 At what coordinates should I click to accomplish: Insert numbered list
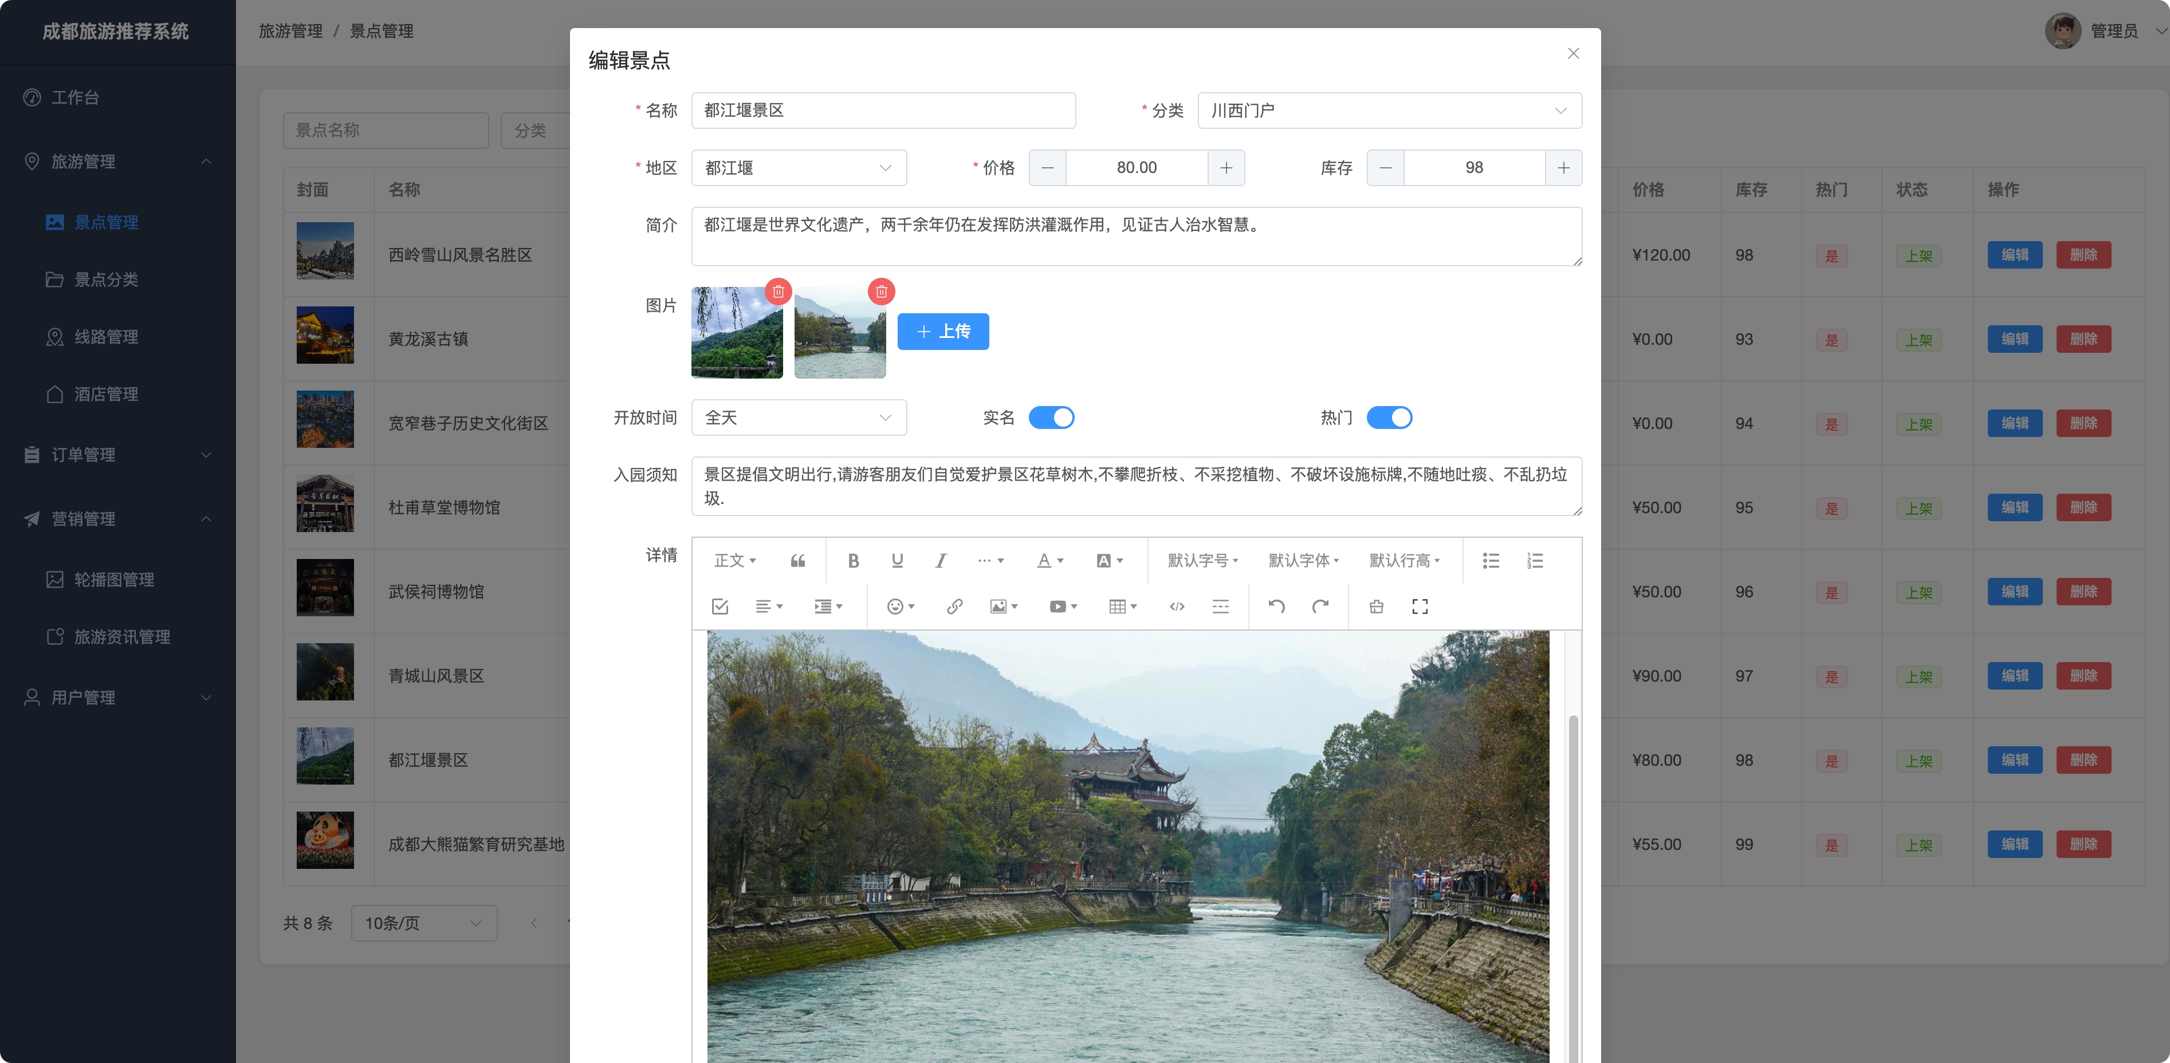tap(1535, 561)
